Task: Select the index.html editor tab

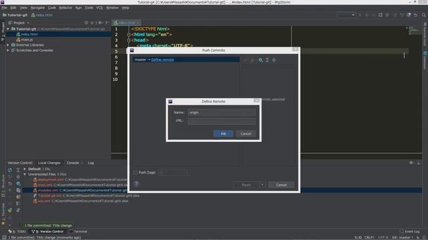Action: pyautogui.click(x=126, y=23)
